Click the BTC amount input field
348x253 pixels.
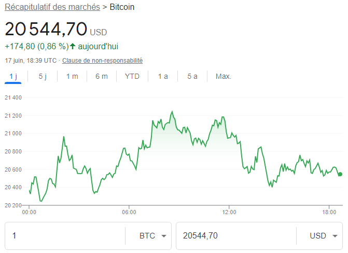(x=65, y=236)
